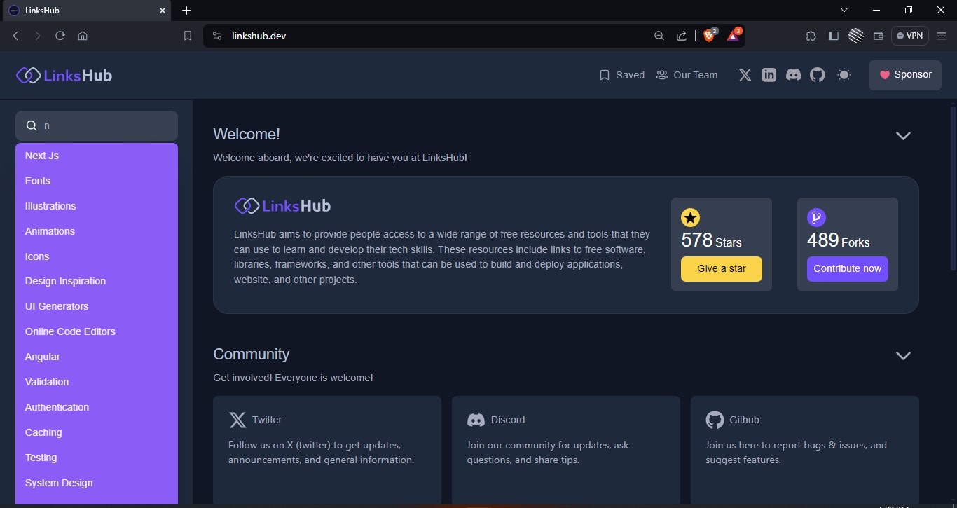The width and height of the screenshot is (957, 508).
Task: Open the Discord community card
Action: tap(566, 451)
